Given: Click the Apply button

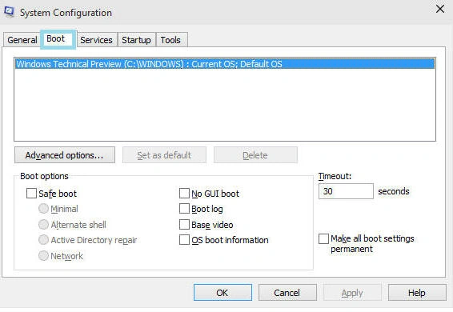Looking at the screenshot, I should (x=352, y=292).
